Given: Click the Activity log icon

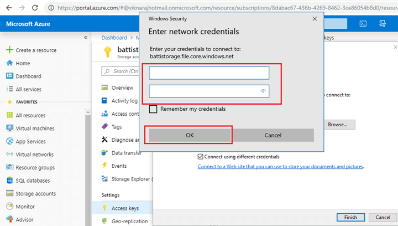Looking at the screenshot, I should tap(104, 100).
